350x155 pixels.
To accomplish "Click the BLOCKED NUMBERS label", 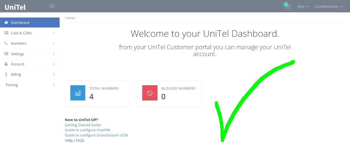I will click(178, 89).
